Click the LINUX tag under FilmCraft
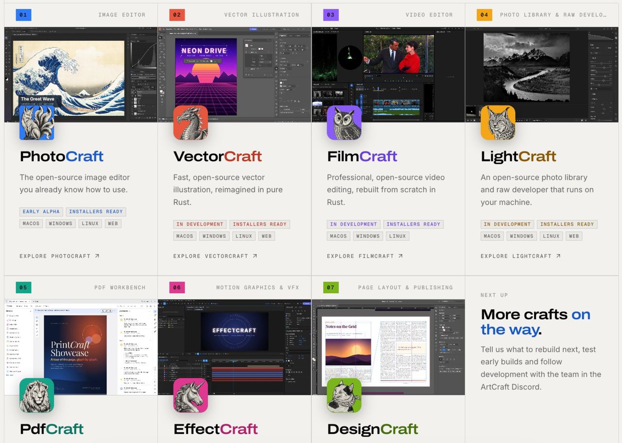The height and width of the screenshot is (443, 622). [x=397, y=236]
